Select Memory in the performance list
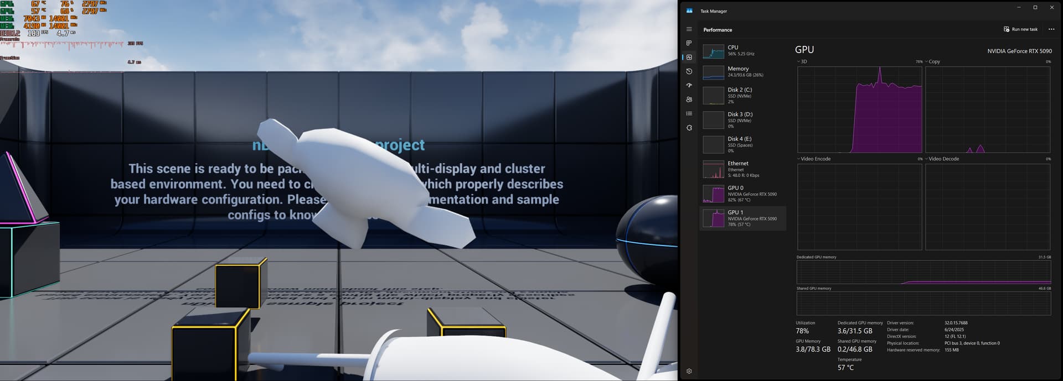Image resolution: width=1063 pixels, height=381 pixels. point(742,72)
